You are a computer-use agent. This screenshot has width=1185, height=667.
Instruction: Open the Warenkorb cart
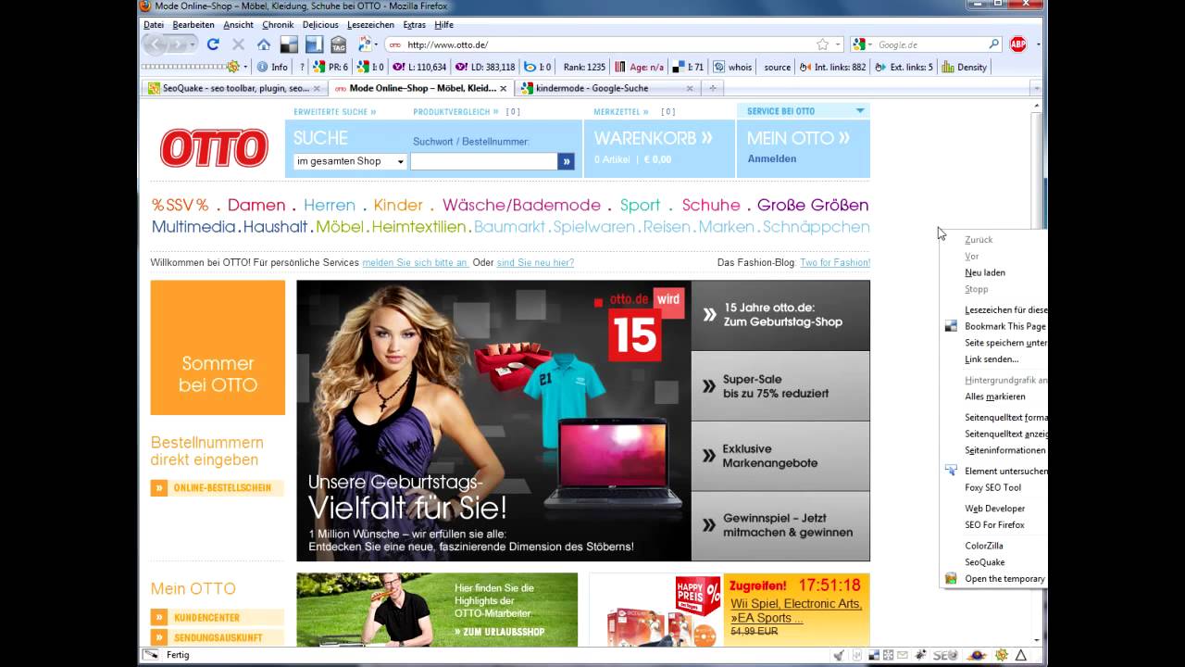pos(654,138)
